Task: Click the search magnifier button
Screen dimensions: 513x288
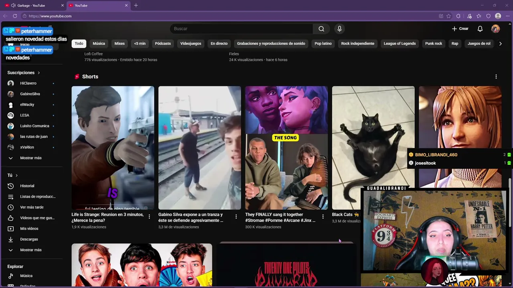Action: click(321, 29)
